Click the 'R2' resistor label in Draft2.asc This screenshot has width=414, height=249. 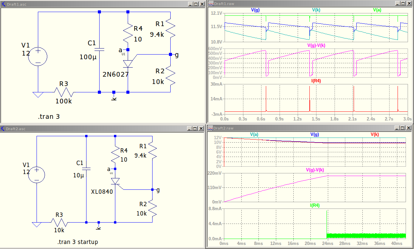pyautogui.click(x=143, y=204)
